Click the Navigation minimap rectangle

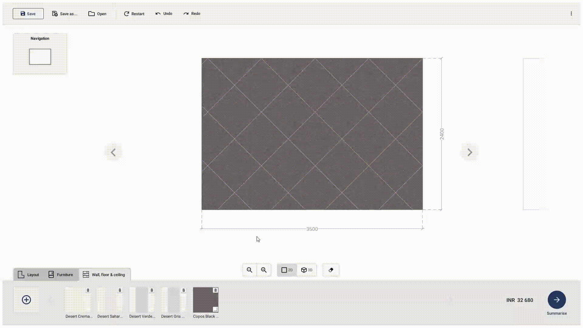(x=40, y=56)
